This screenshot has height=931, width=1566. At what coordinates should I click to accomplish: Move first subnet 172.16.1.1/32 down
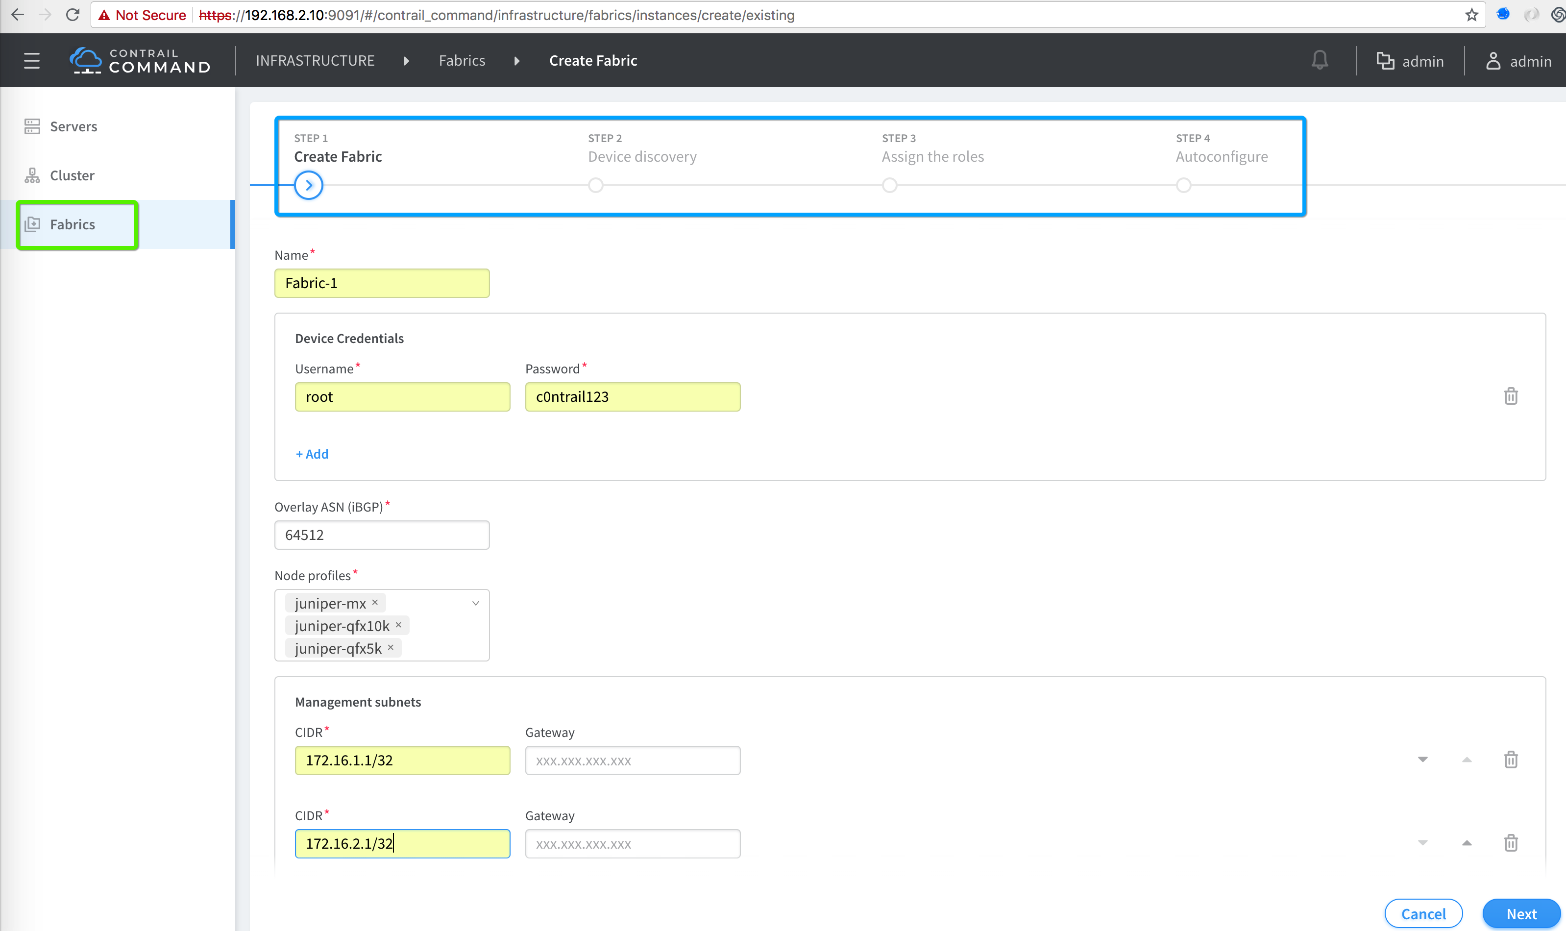[x=1422, y=759]
